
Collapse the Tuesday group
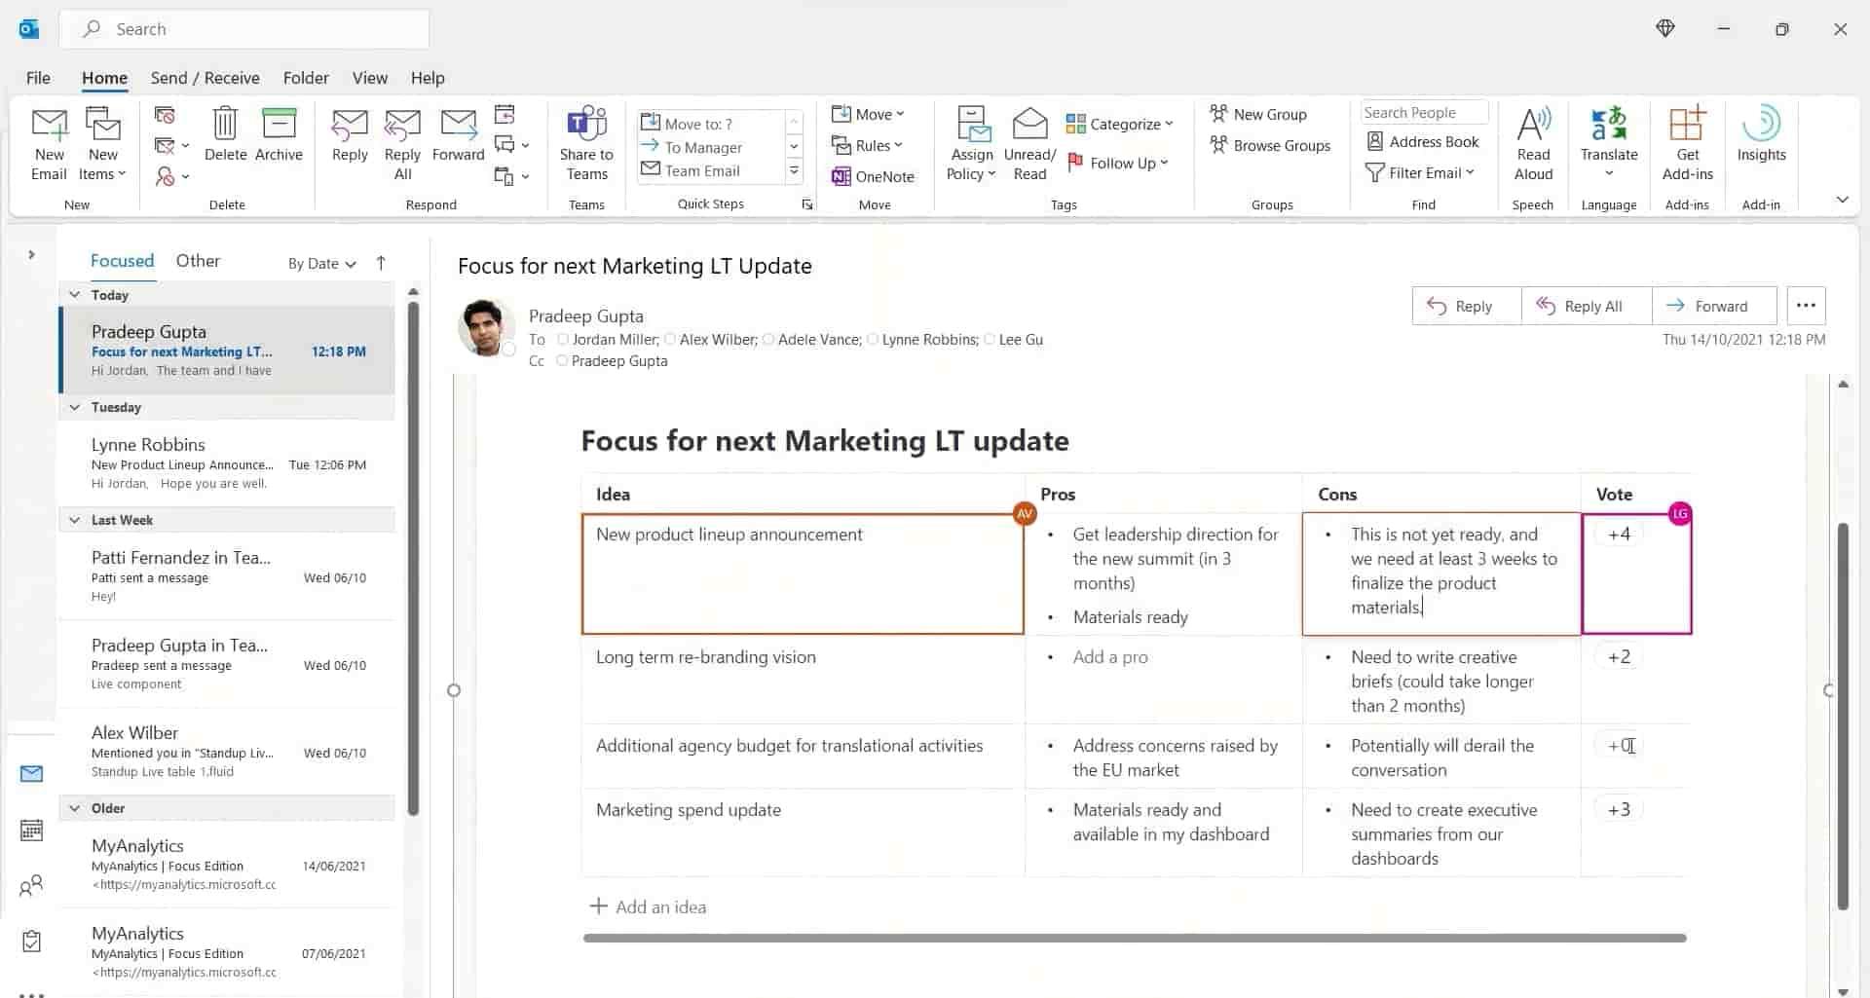point(75,407)
